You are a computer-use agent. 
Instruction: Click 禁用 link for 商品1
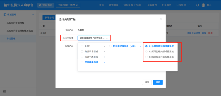click(210, 33)
